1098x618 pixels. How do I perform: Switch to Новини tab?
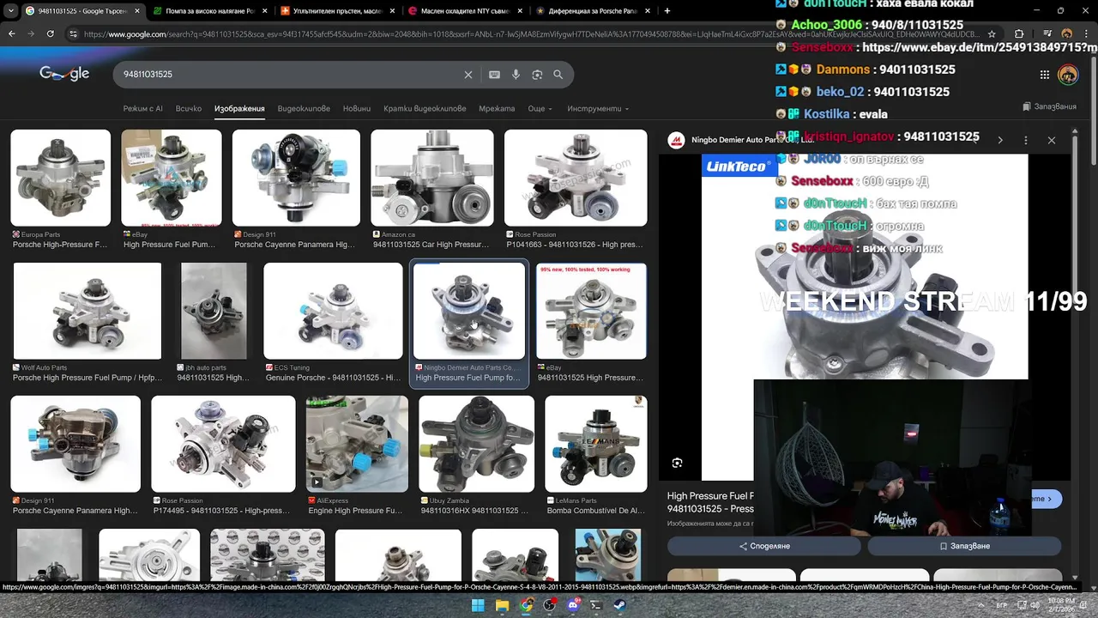click(x=357, y=109)
